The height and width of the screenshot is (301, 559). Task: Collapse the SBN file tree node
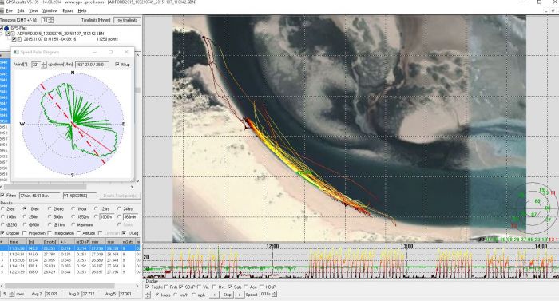pos(2,34)
